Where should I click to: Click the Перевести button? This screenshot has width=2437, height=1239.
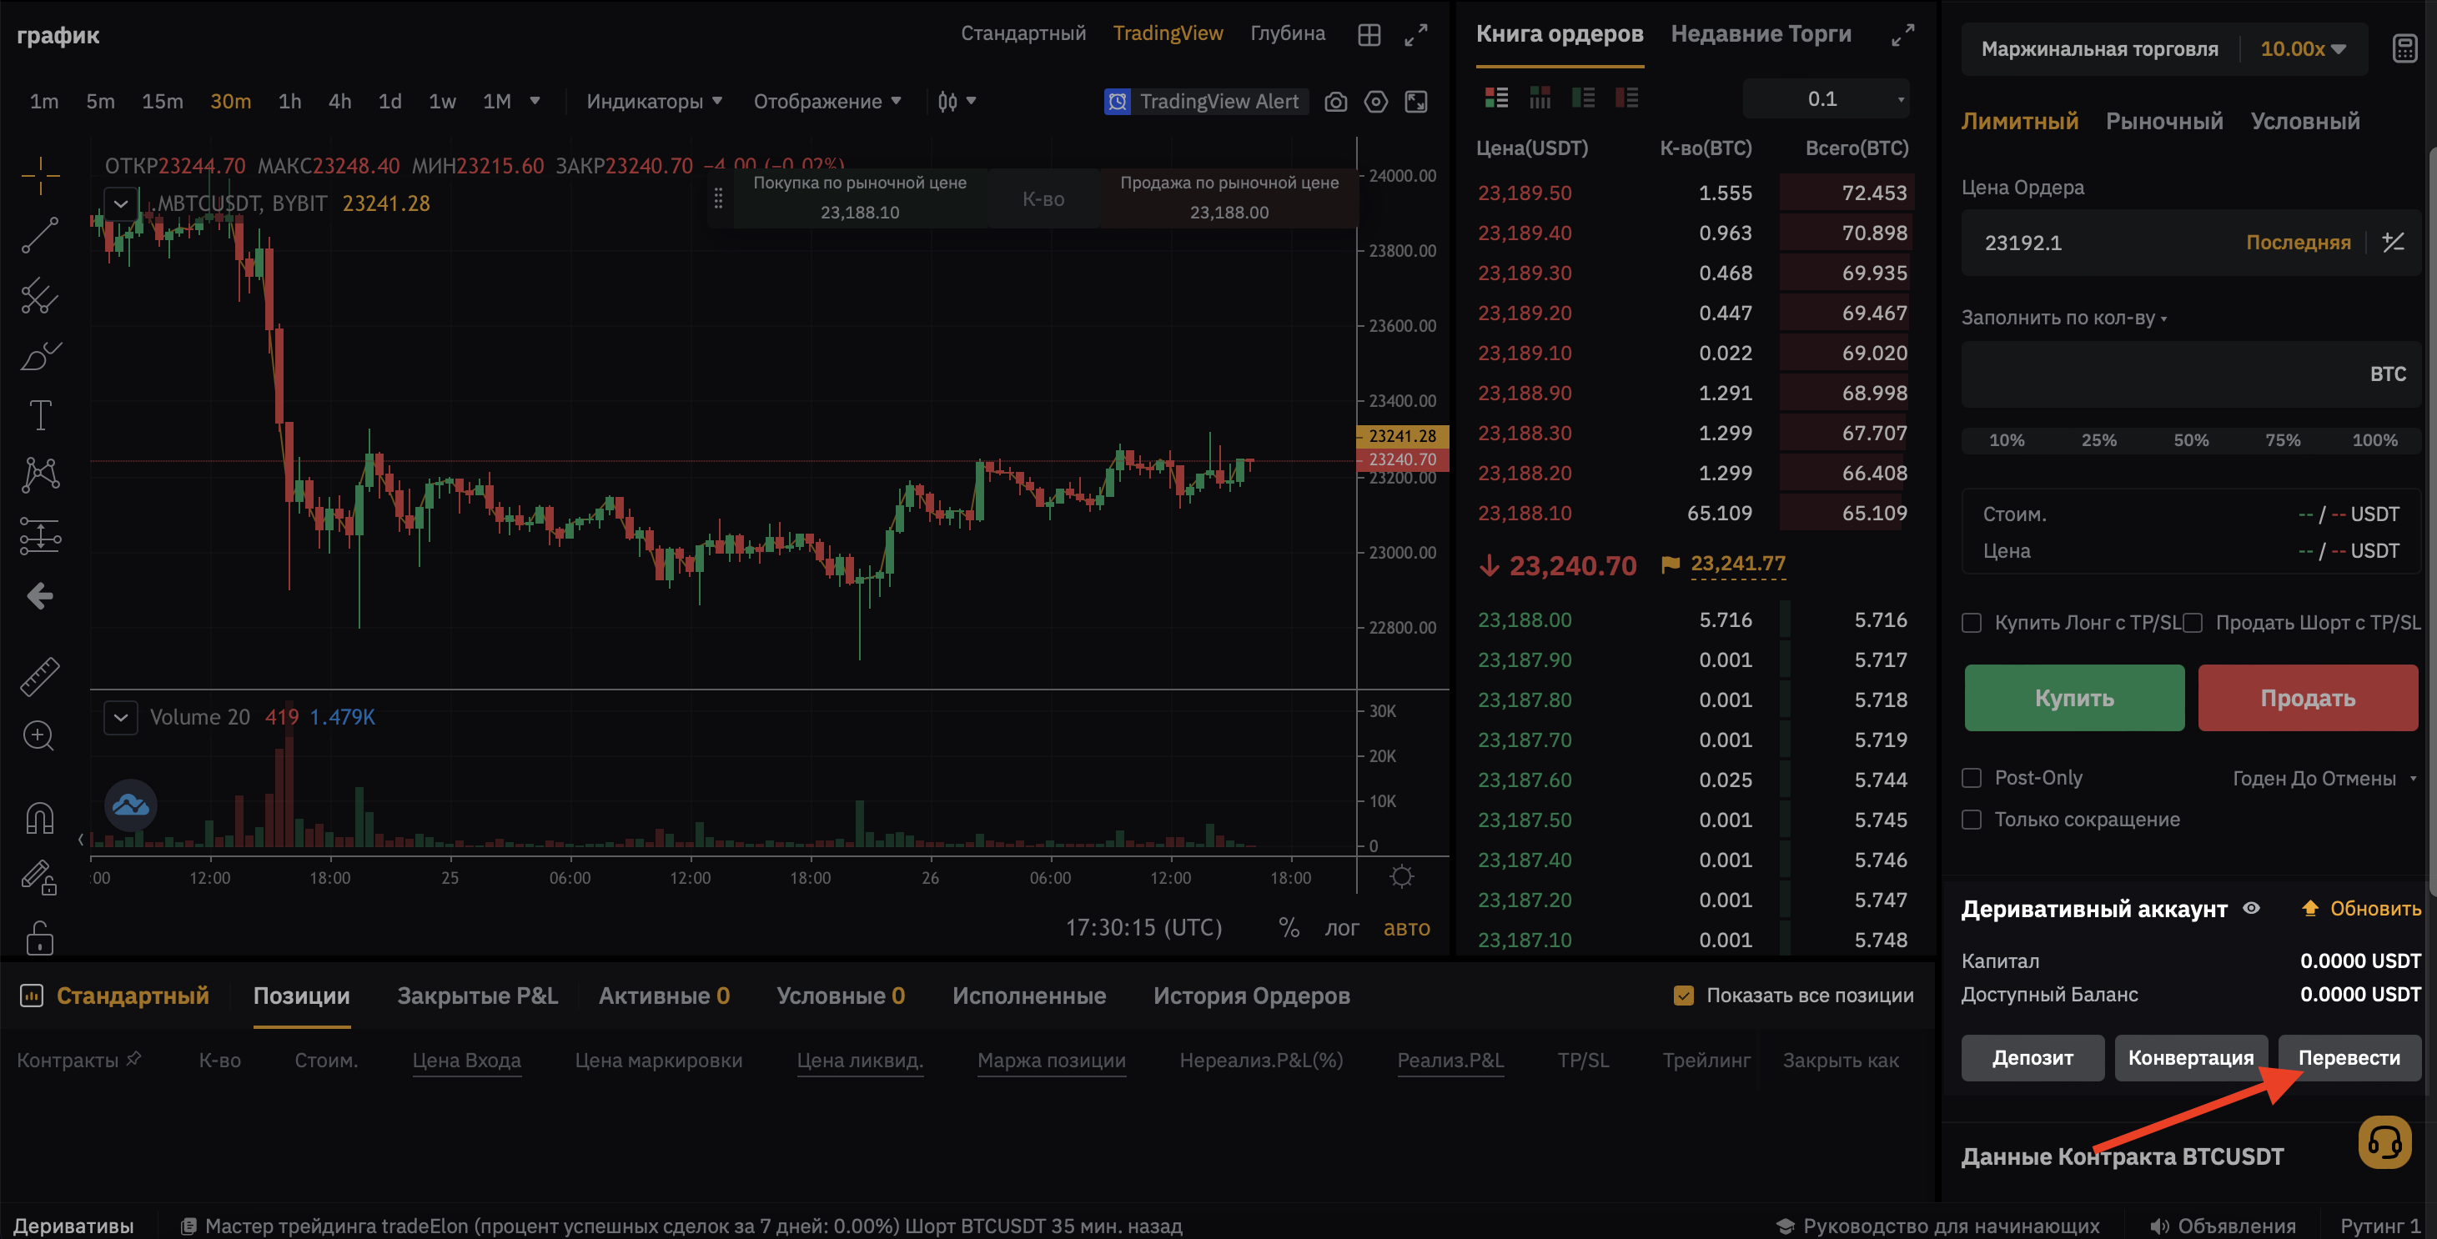pyautogui.click(x=2349, y=1057)
